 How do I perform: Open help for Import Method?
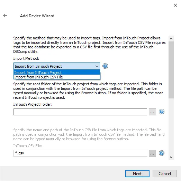(105, 66)
